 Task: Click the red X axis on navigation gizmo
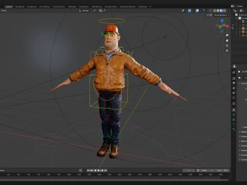(227, 26)
